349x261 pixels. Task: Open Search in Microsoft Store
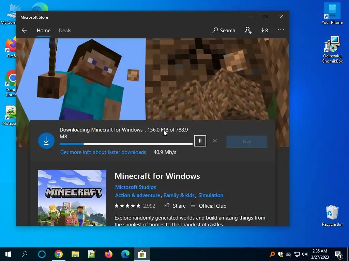pos(224,30)
